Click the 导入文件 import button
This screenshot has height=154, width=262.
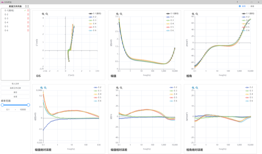tap(15, 84)
